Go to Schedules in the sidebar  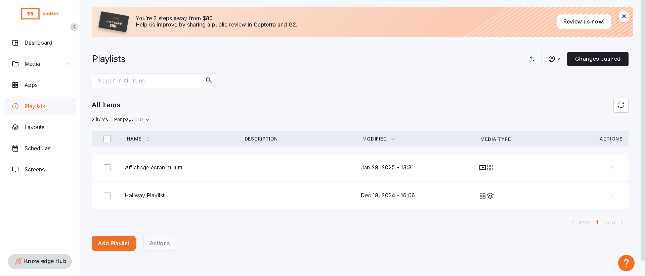[37, 149]
